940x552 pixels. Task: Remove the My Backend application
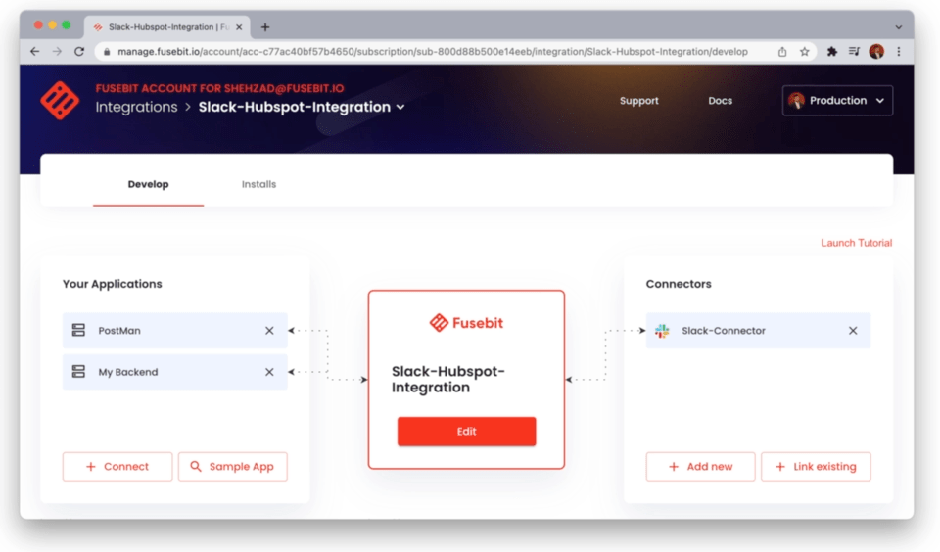[269, 372]
